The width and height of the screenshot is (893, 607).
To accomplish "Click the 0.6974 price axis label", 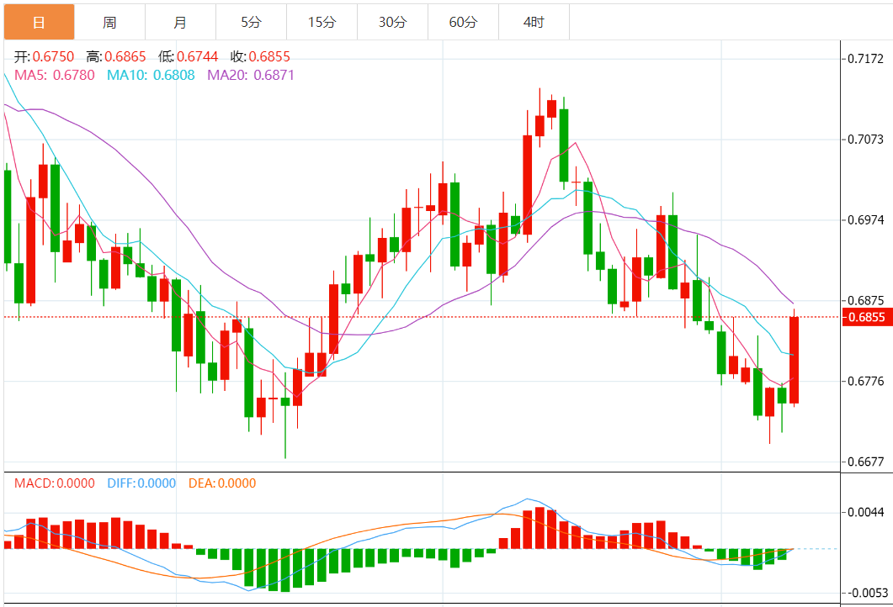I will coord(866,220).
